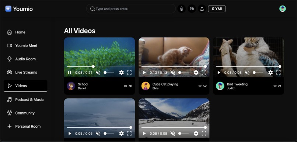Open settings gear on the Cutie Cat video
Viewport: 297px width, 142px height.
(x=196, y=73)
